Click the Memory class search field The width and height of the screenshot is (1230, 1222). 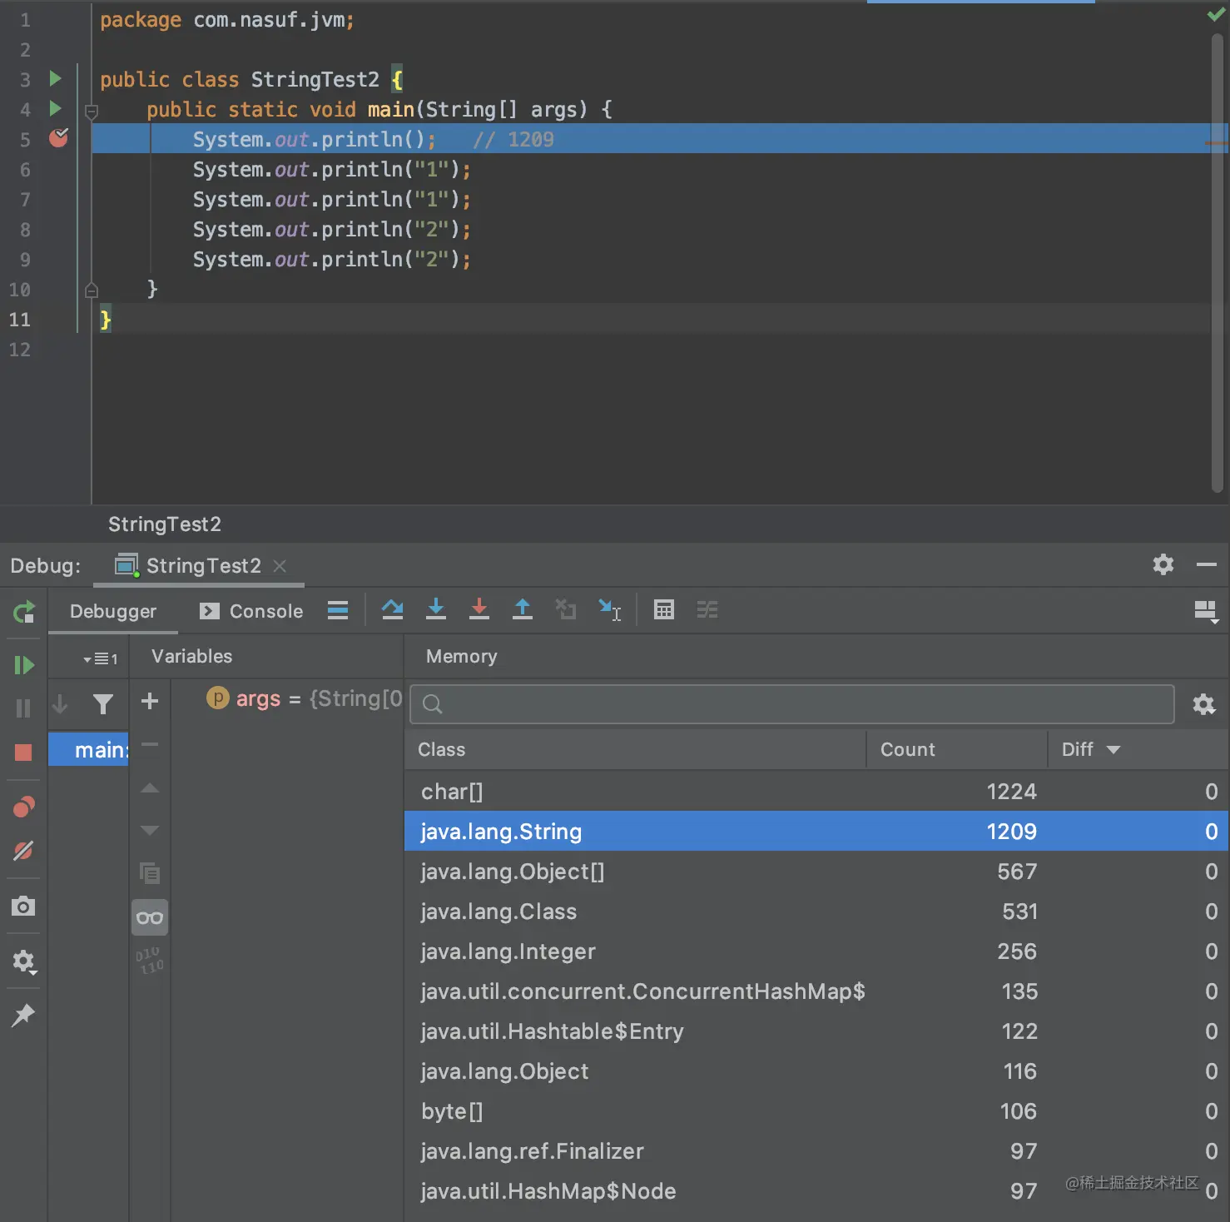click(792, 704)
